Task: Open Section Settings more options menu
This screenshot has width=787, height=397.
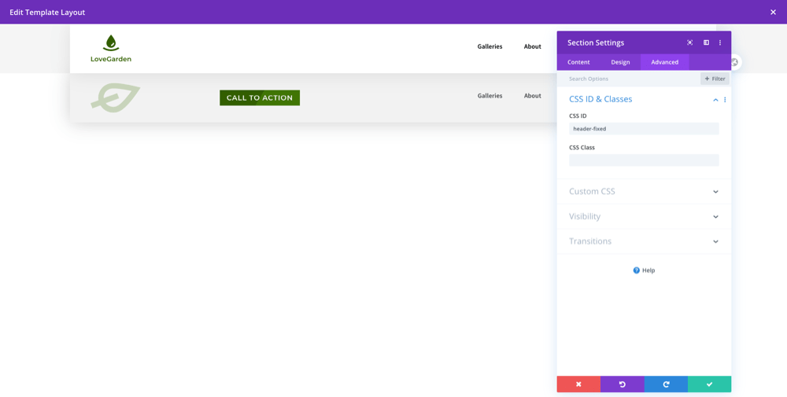Action: click(720, 42)
